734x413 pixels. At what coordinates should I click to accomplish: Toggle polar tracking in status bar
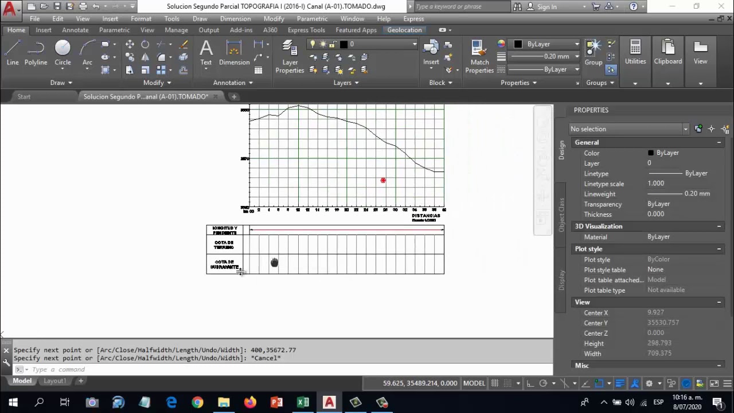click(543, 383)
